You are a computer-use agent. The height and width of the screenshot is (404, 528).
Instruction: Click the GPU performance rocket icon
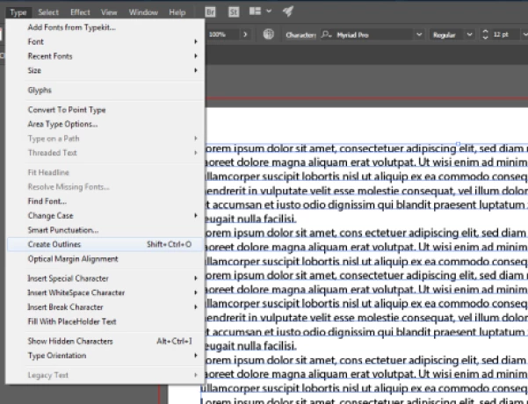click(x=288, y=12)
